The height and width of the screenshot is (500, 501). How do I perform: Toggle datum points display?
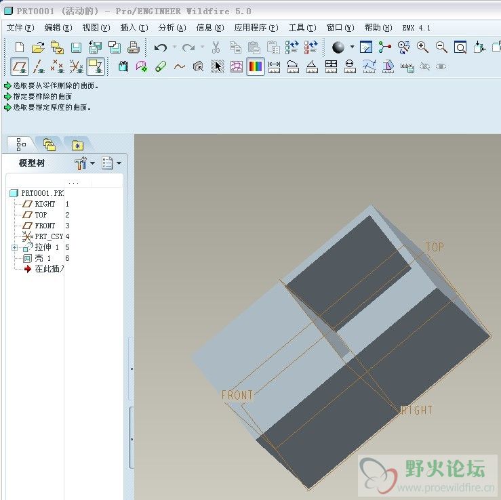click(58, 66)
